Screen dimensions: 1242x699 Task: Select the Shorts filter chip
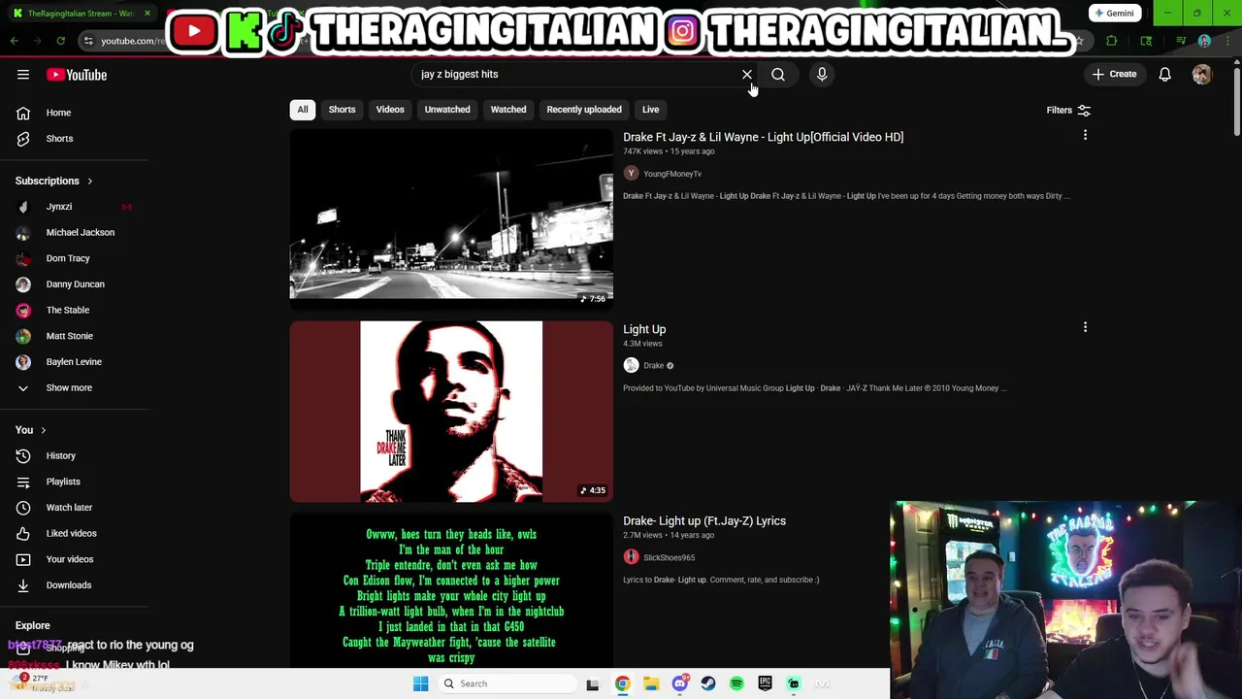tap(342, 110)
